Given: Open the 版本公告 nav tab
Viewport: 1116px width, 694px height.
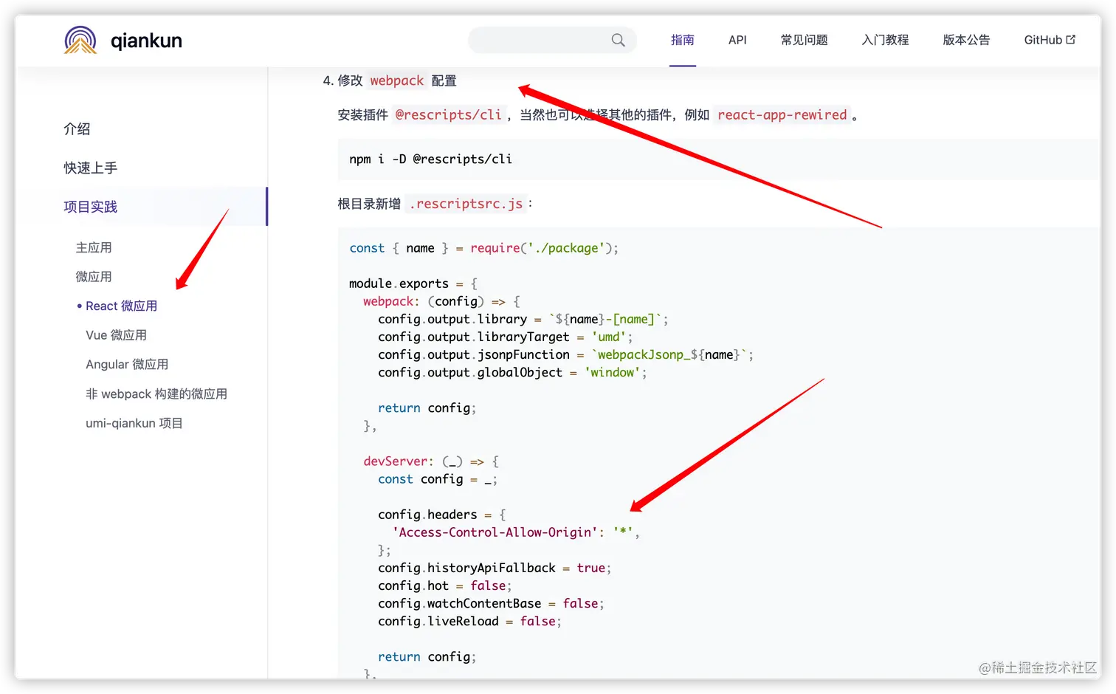Looking at the screenshot, I should click(x=967, y=40).
